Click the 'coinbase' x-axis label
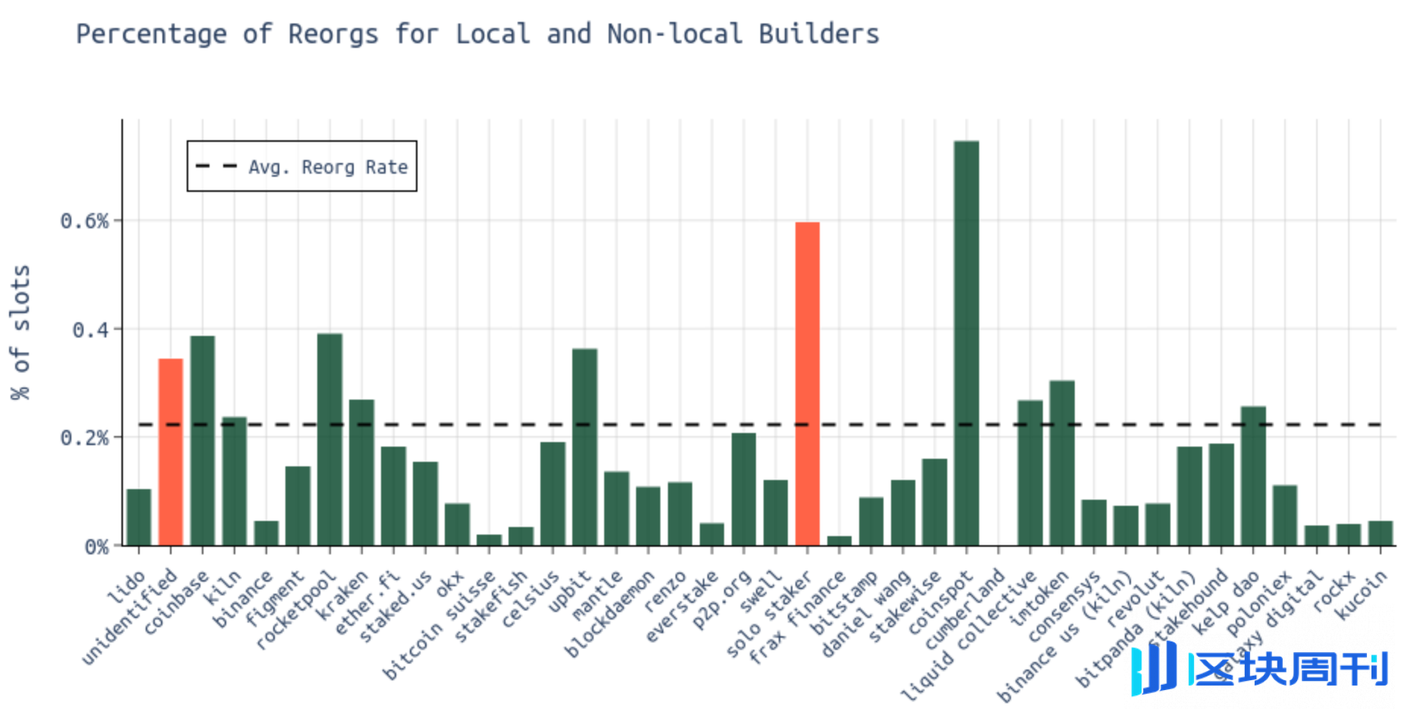This screenshot has width=1411, height=709. (176, 601)
